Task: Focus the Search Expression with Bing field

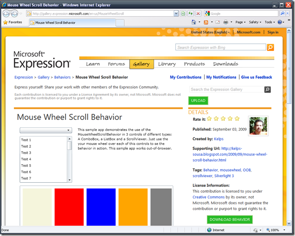Action: point(221,47)
